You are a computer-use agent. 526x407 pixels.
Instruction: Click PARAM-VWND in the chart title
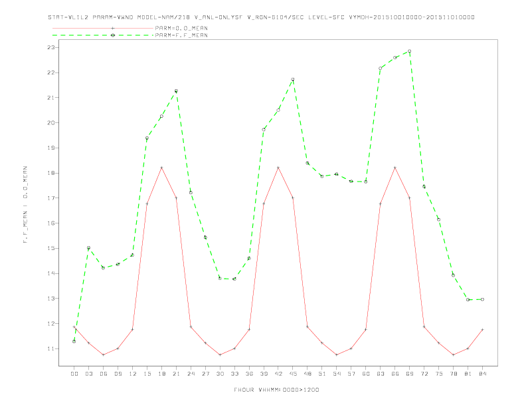coord(112,17)
